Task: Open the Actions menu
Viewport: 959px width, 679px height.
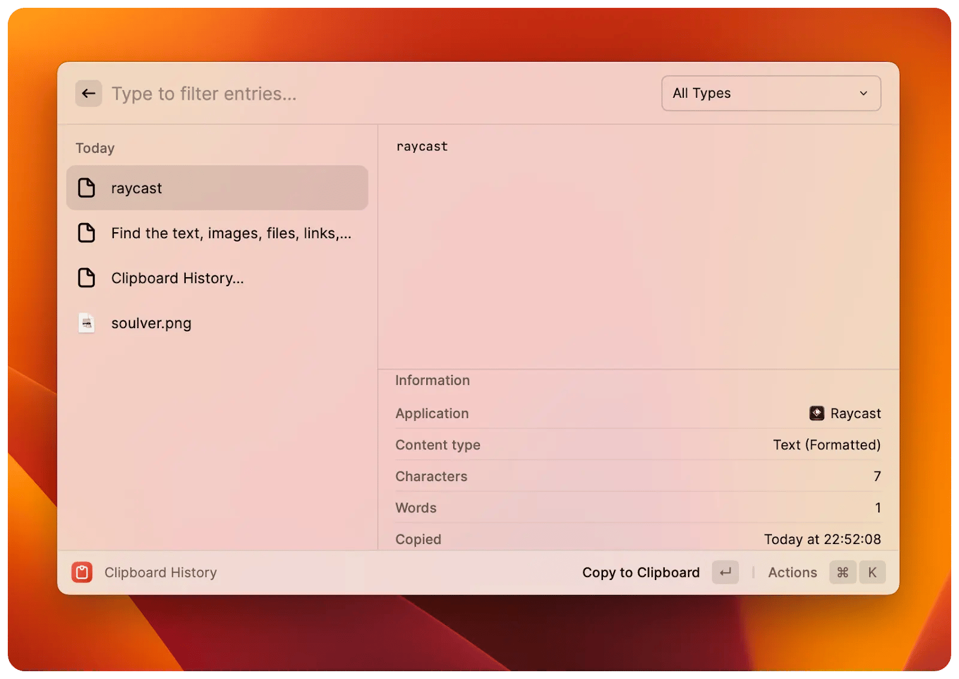Action: coord(792,572)
